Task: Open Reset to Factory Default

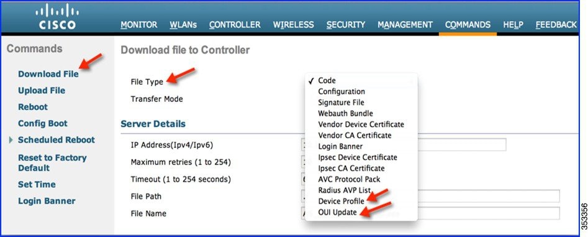Action: pos(52,163)
